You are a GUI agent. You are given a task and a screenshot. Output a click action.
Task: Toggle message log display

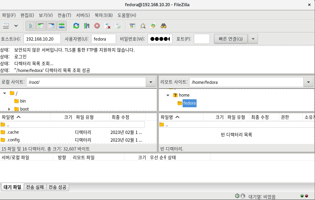click(x=31, y=26)
